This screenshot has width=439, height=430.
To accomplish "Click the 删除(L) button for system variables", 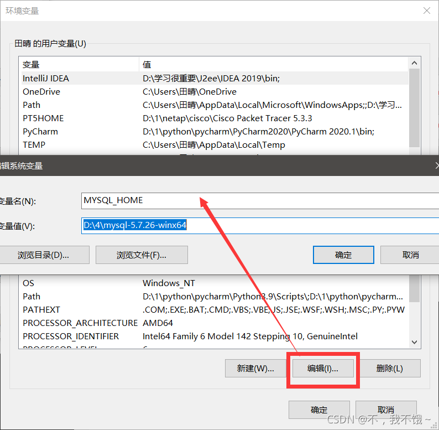I will click(390, 369).
